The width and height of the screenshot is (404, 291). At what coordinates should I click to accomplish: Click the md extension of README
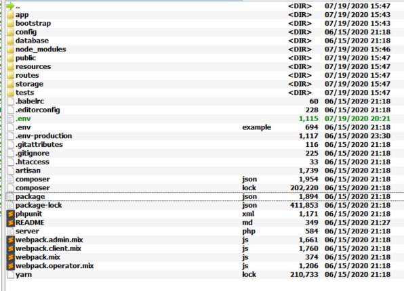[x=247, y=223]
